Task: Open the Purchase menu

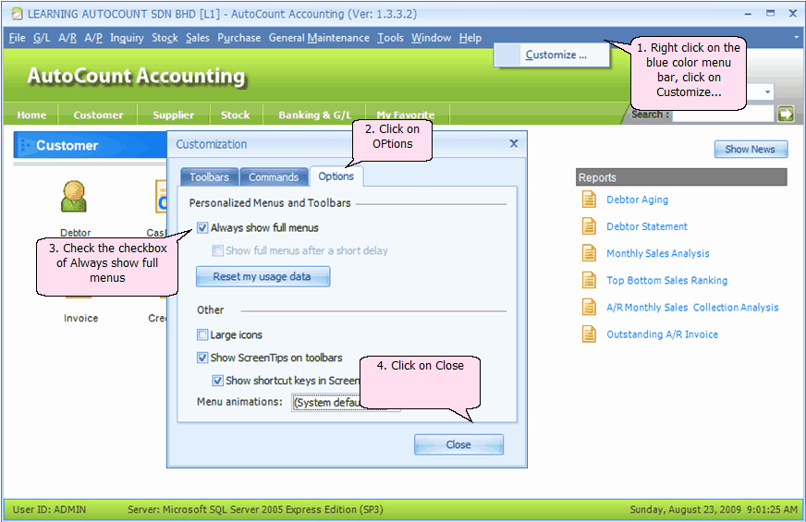Action: pos(239,38)
